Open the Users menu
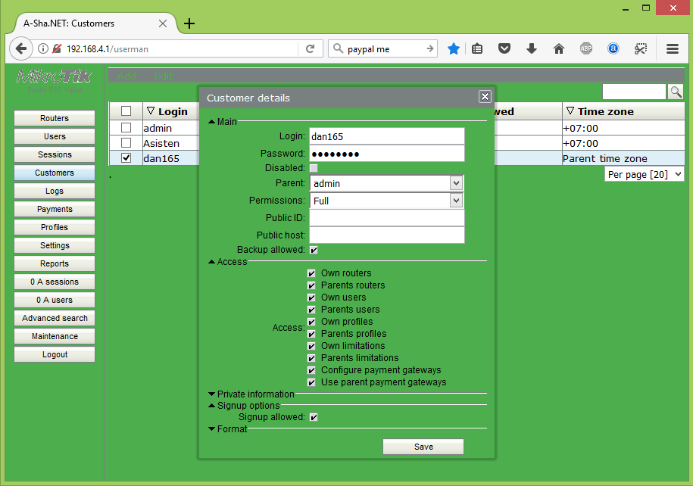The width and height of the screenshot is (693, 486). [x=55, y=136]
